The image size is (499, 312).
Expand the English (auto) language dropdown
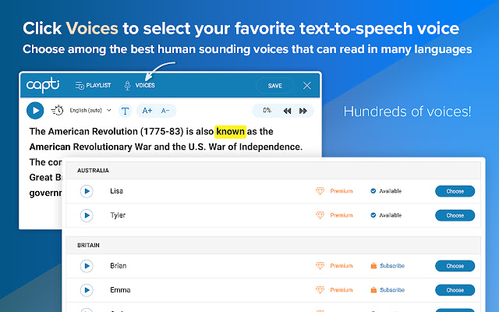[91, 111]
